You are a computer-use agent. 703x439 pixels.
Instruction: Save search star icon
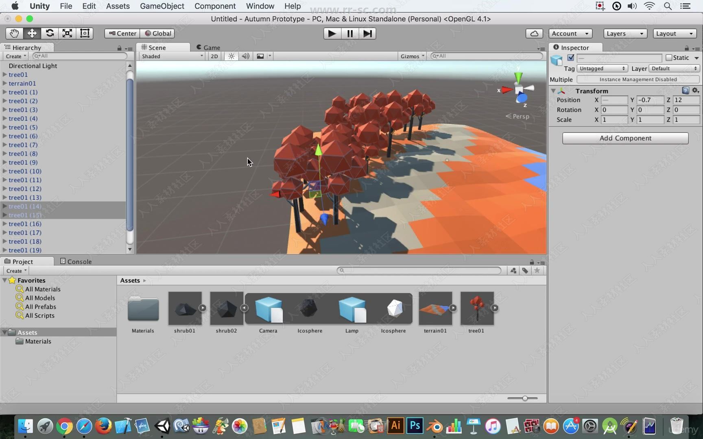pos(537,271)
